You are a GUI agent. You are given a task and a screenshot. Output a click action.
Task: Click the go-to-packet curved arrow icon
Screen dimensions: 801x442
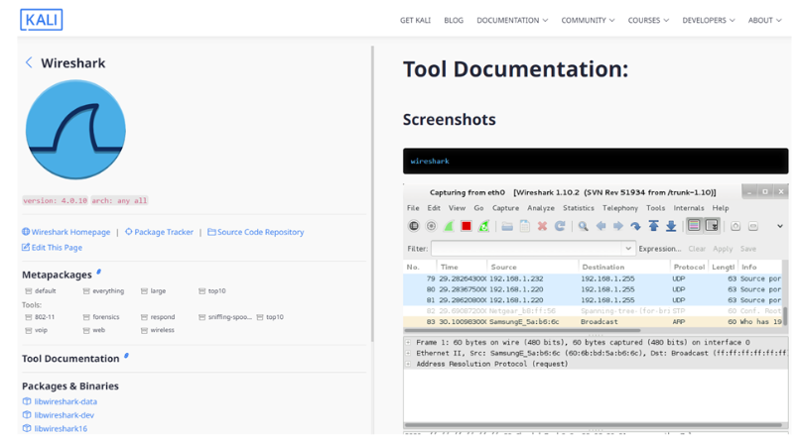coord(635,226)
